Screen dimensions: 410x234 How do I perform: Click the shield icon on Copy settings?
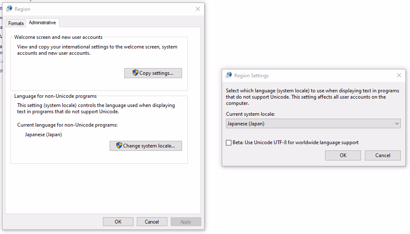pos(135,73)
